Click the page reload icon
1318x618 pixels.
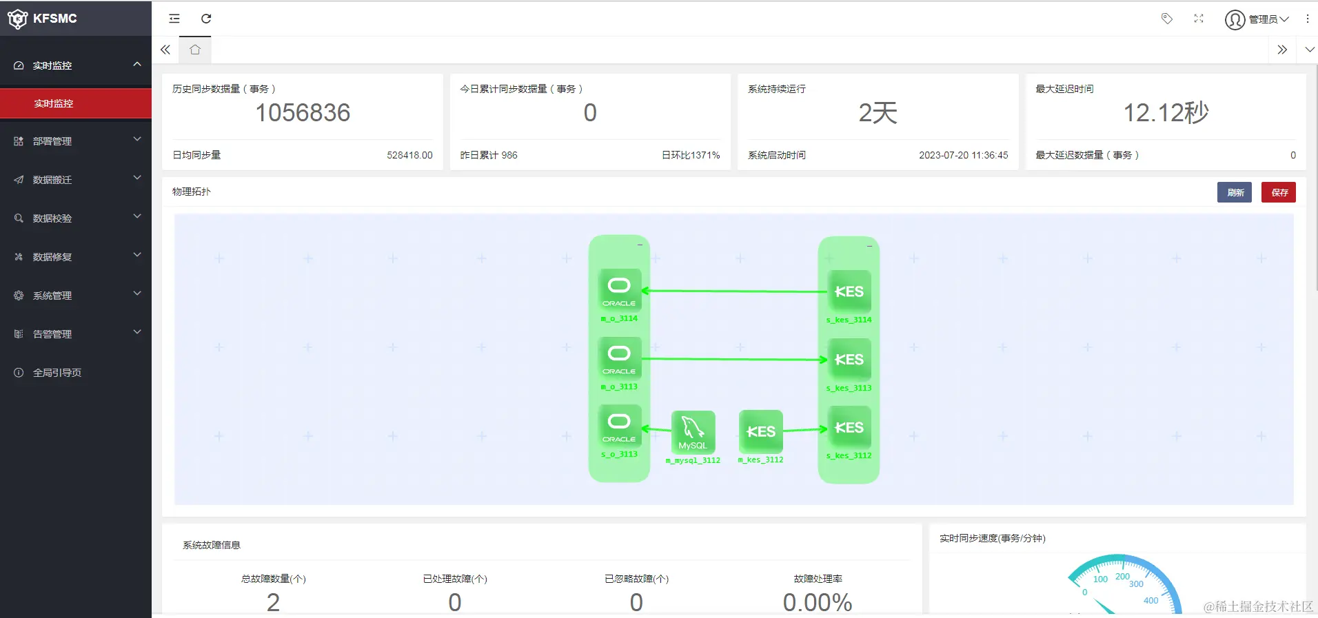[x=206, y=19]
